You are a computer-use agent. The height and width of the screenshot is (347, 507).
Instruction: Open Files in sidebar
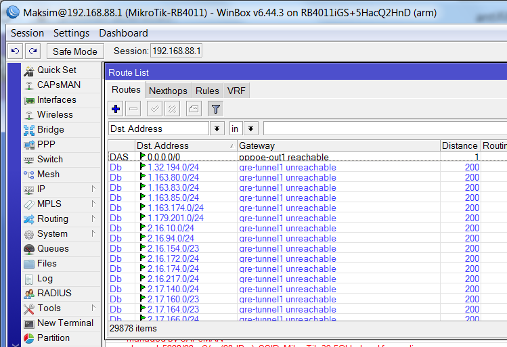pos(62,263)
